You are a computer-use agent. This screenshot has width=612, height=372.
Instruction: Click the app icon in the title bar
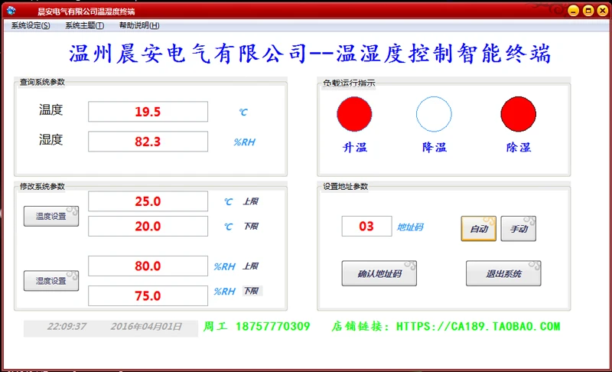click(x=11, y=11)
